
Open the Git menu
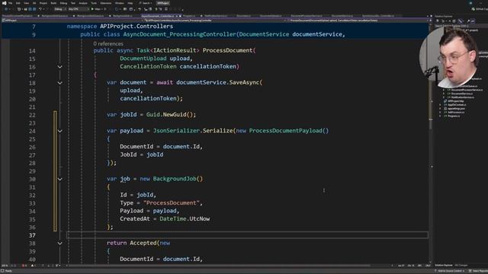[x=34, y=3]
